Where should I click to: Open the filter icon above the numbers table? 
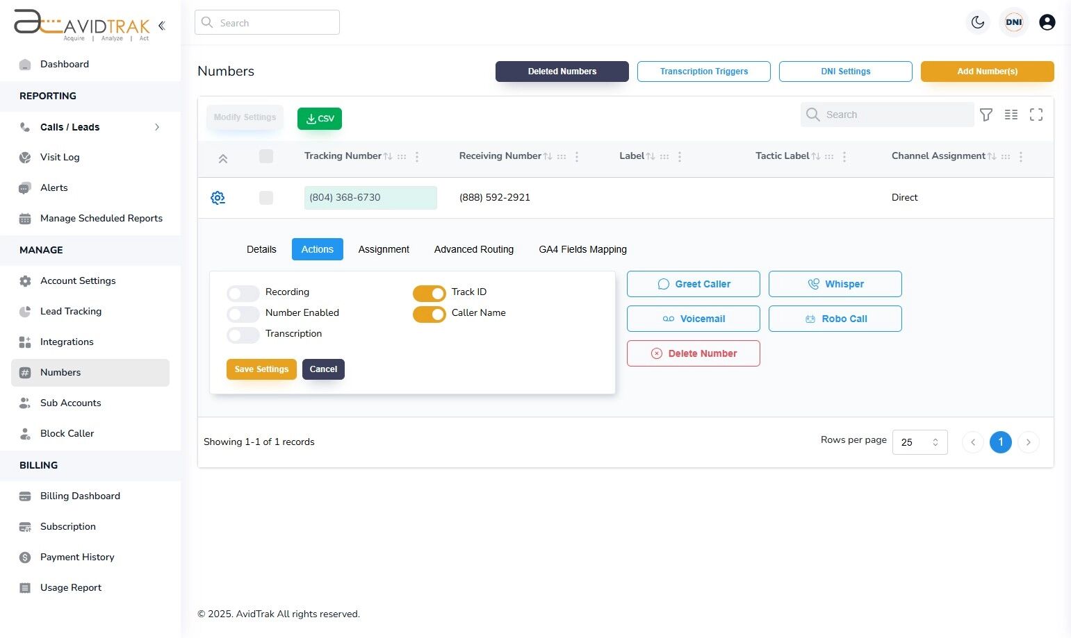pyautogui.click(x=986, y=115)
